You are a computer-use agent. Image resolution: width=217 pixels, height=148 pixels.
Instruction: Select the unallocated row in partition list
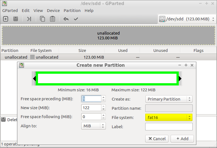pyautogui.click(x=108, y=57)
